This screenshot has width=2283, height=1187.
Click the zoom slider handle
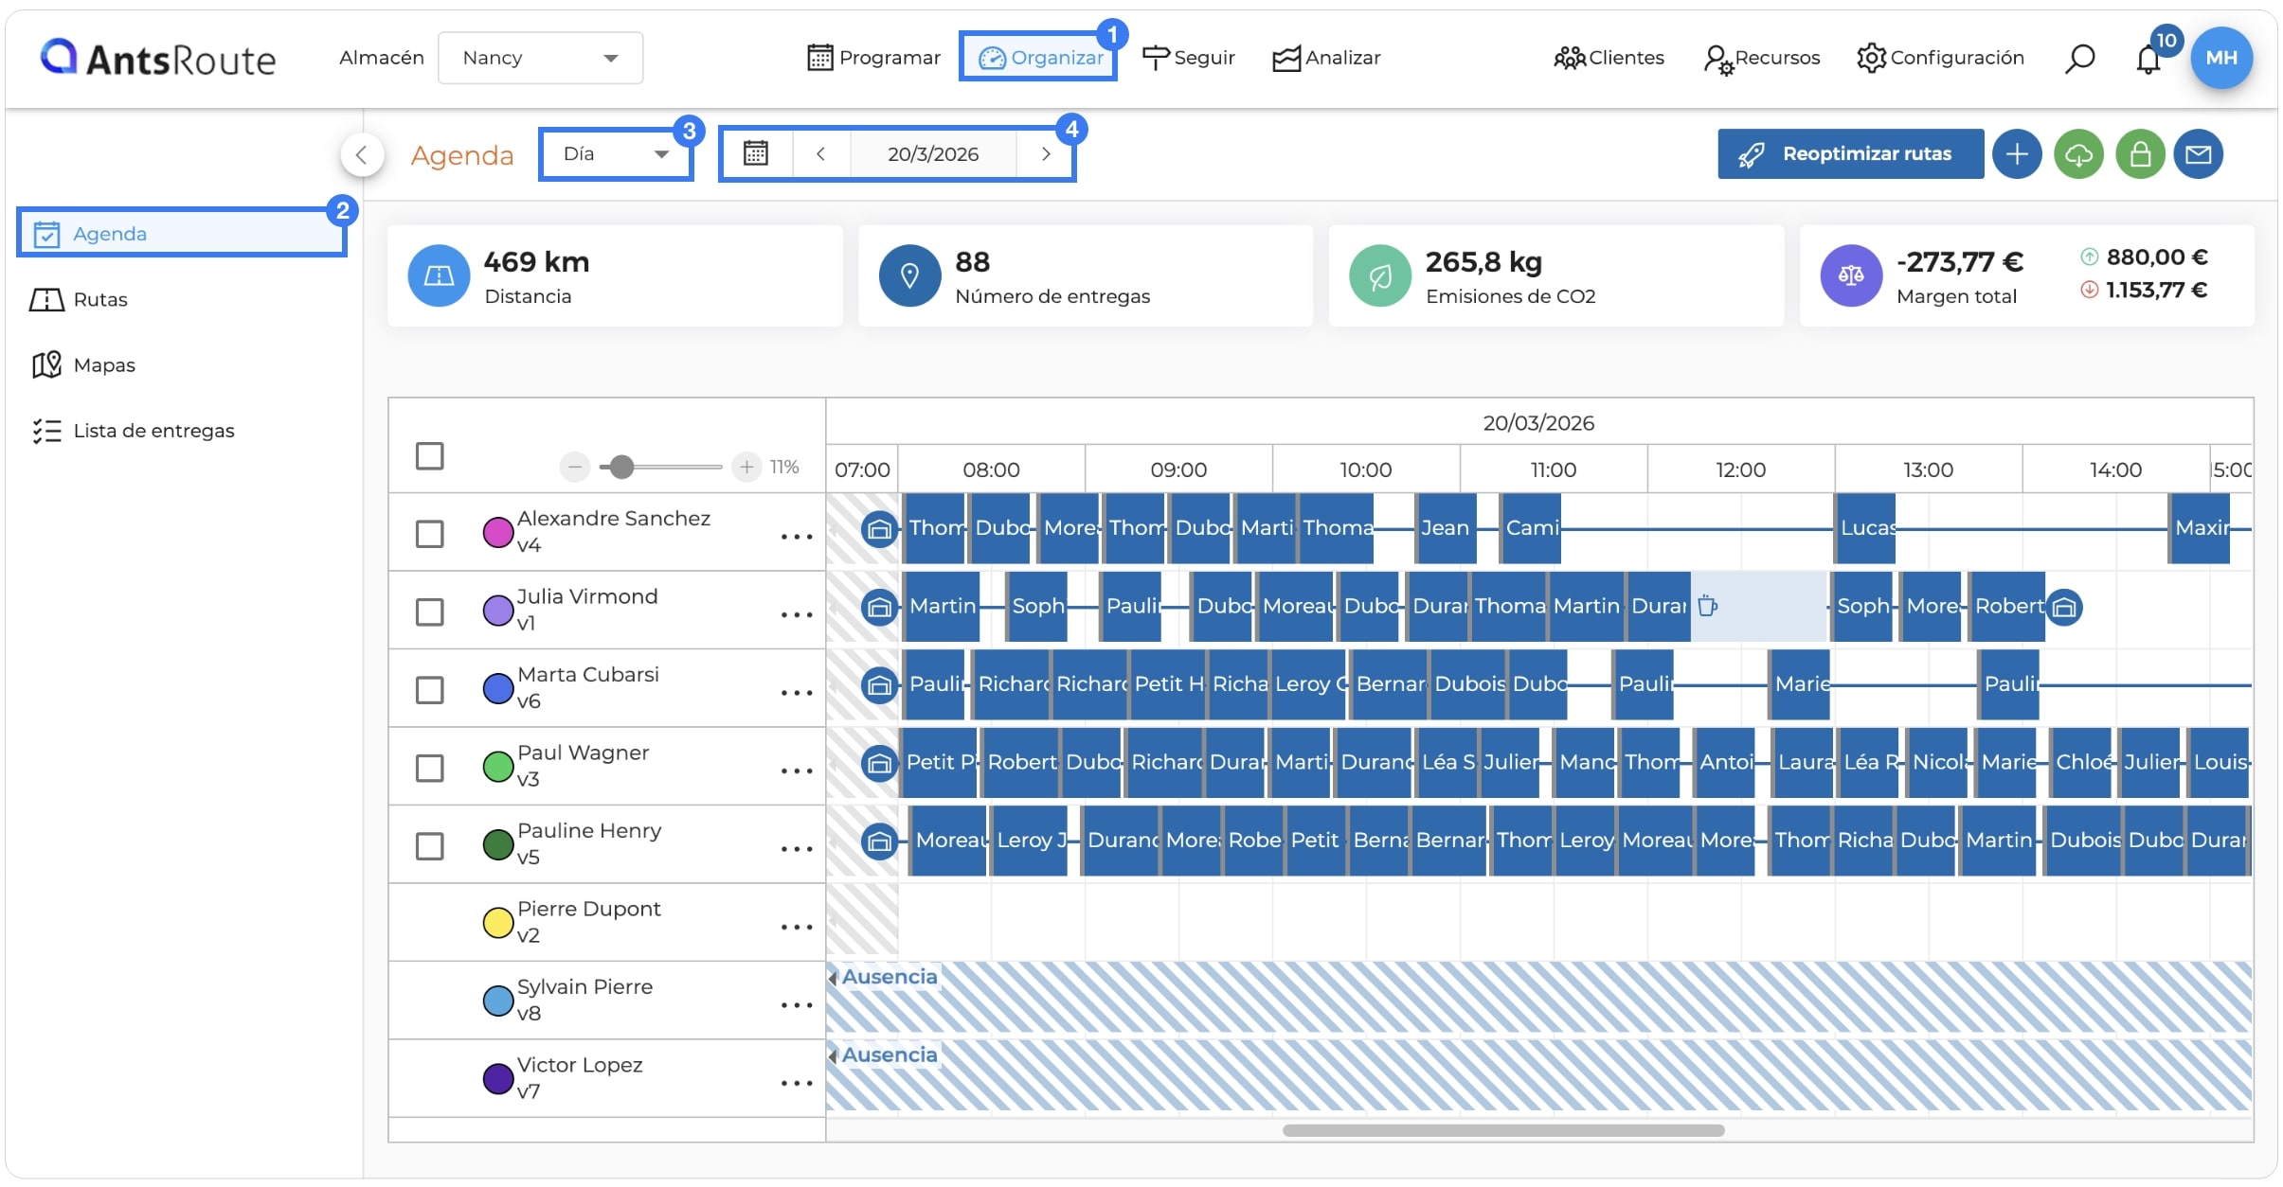(620, 467)
